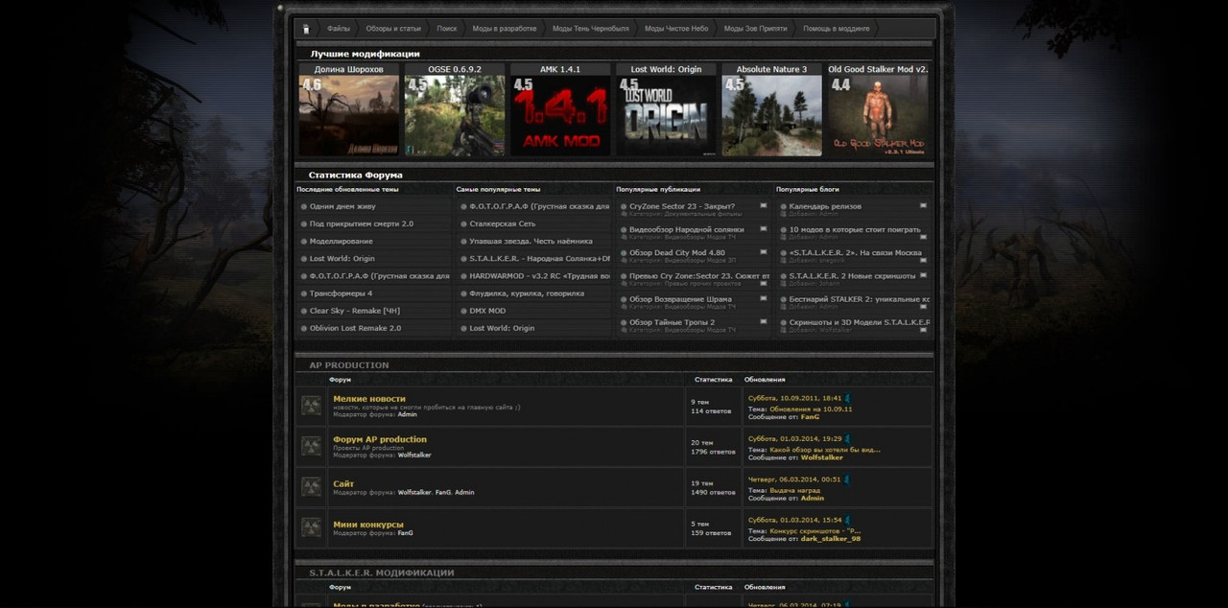This screenshot has height=608, width=1228.
Task: Click radiation forum icon for Мини конкурсы
Action: (x=312, y=526)
